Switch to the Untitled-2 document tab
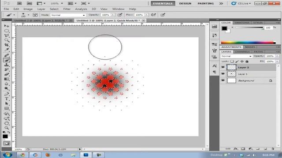 pos(41,21)
